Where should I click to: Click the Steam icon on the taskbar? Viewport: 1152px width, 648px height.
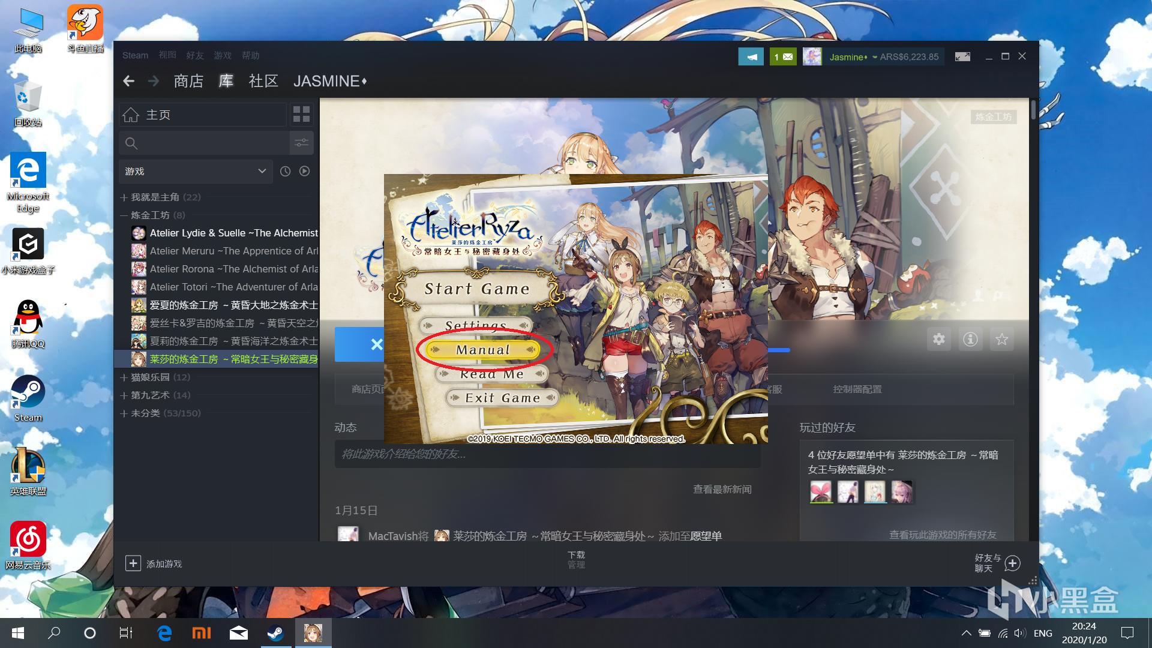pyautogui.click(x=275, y=633)
